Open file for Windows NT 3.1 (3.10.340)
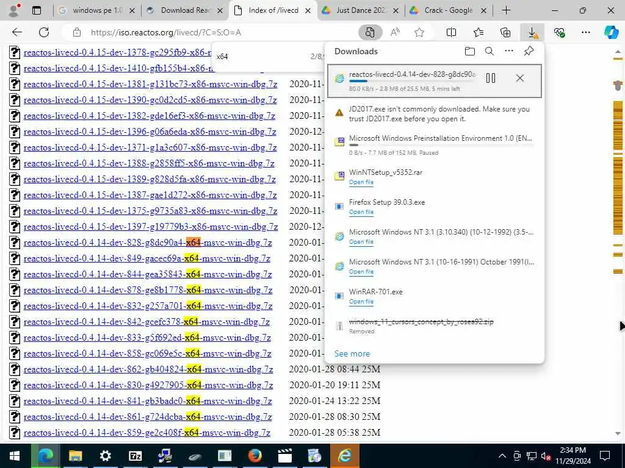625x468 pixels. [361, 242]
